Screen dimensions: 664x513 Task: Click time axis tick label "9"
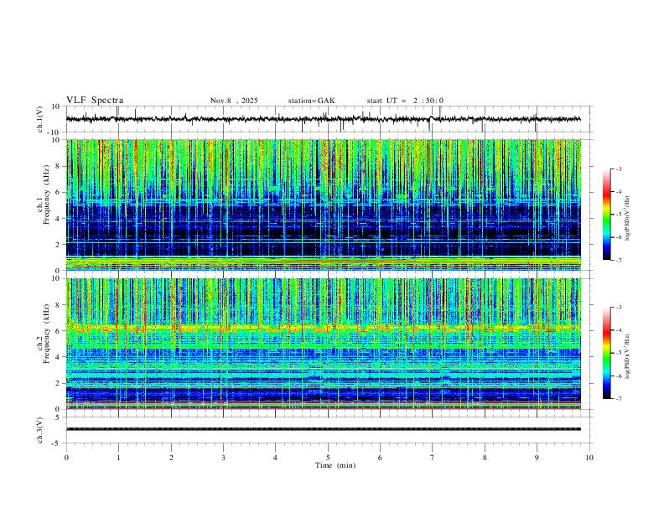coord(537,458)
